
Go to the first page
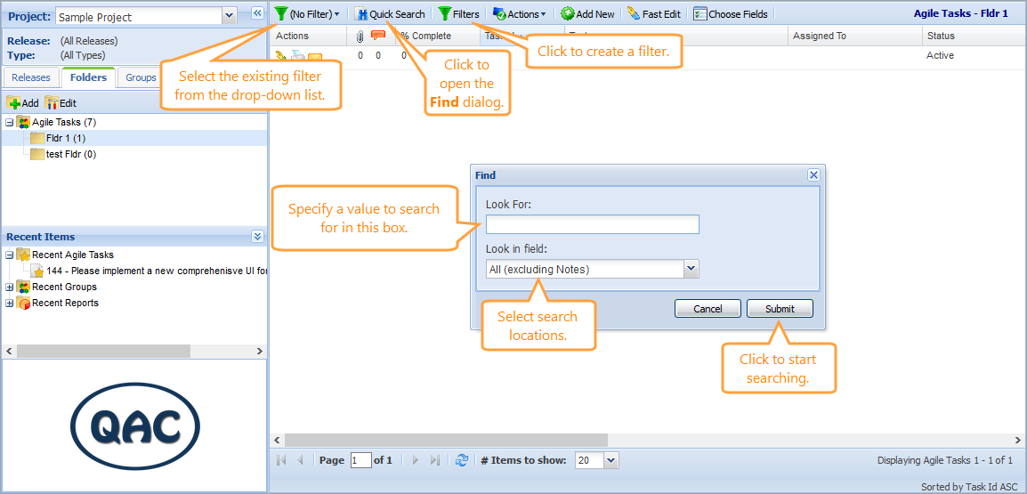coord(281,460)
